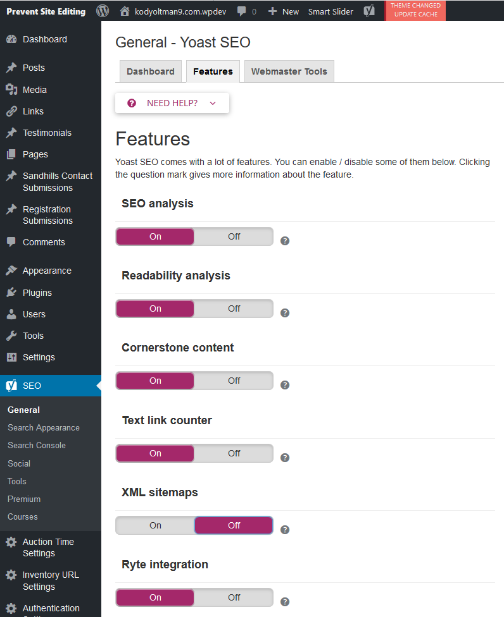504x617 pixels.
Task: Click the Yoast SEO icon in sidebar
Action: 11,385
